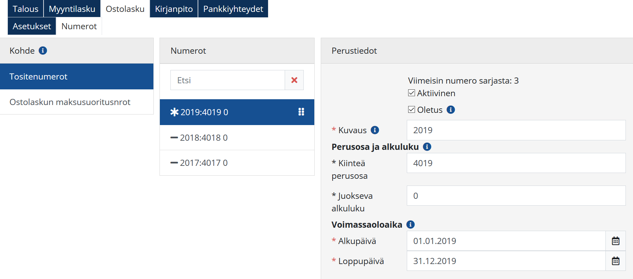Open the Kirjanpito tab
The height and width of the screenshot is (279, 633).
coord(174,9)
